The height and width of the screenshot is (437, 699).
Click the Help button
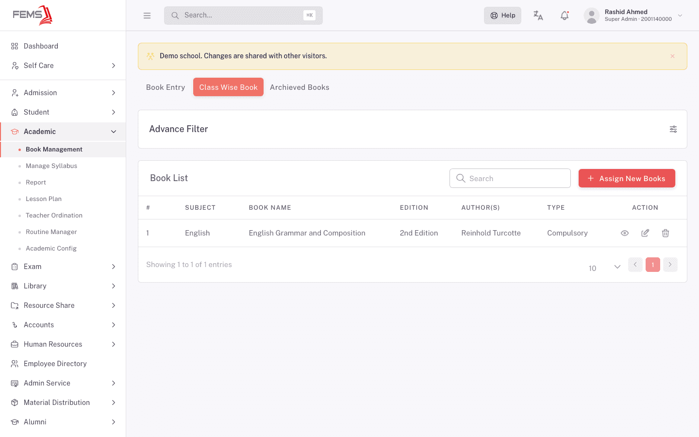pyautogui.click(x=502, y=16)
